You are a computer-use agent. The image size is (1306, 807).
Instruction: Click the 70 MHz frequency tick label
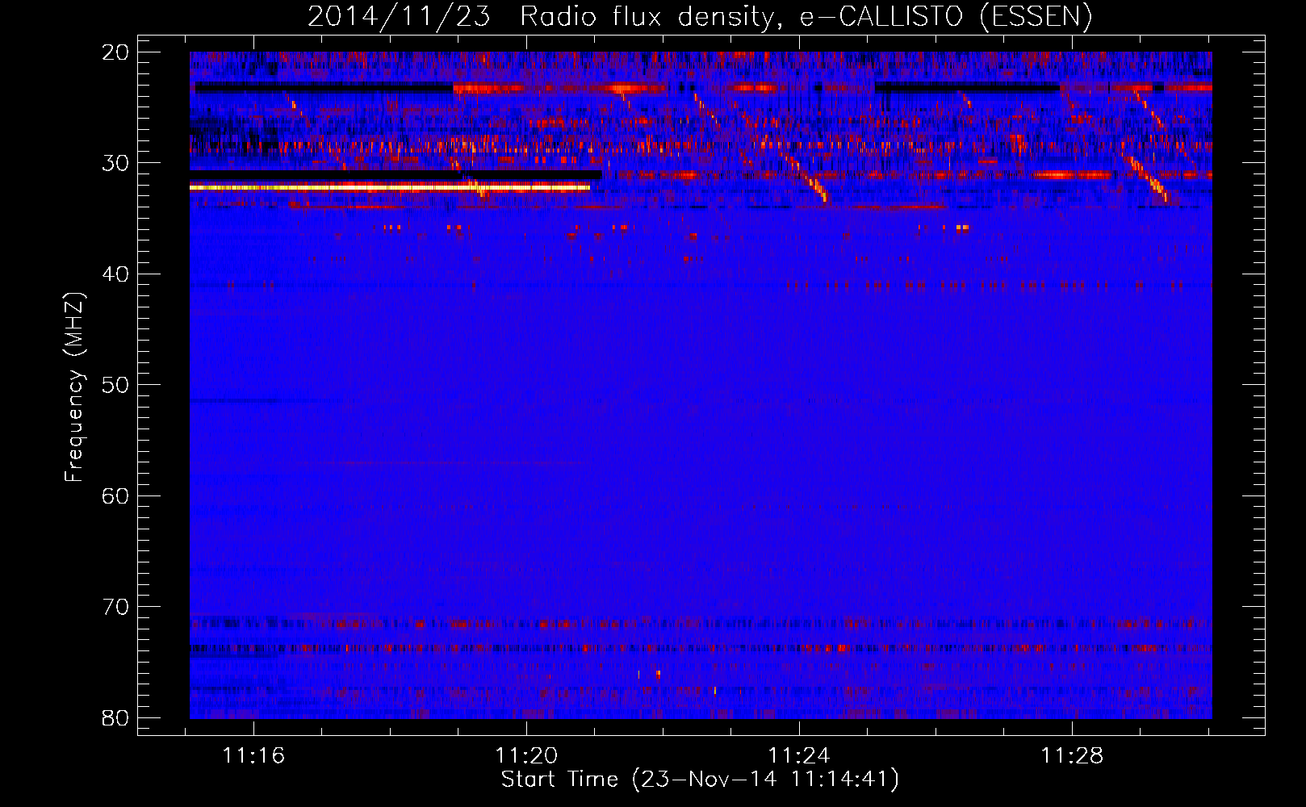coord(115,607)
